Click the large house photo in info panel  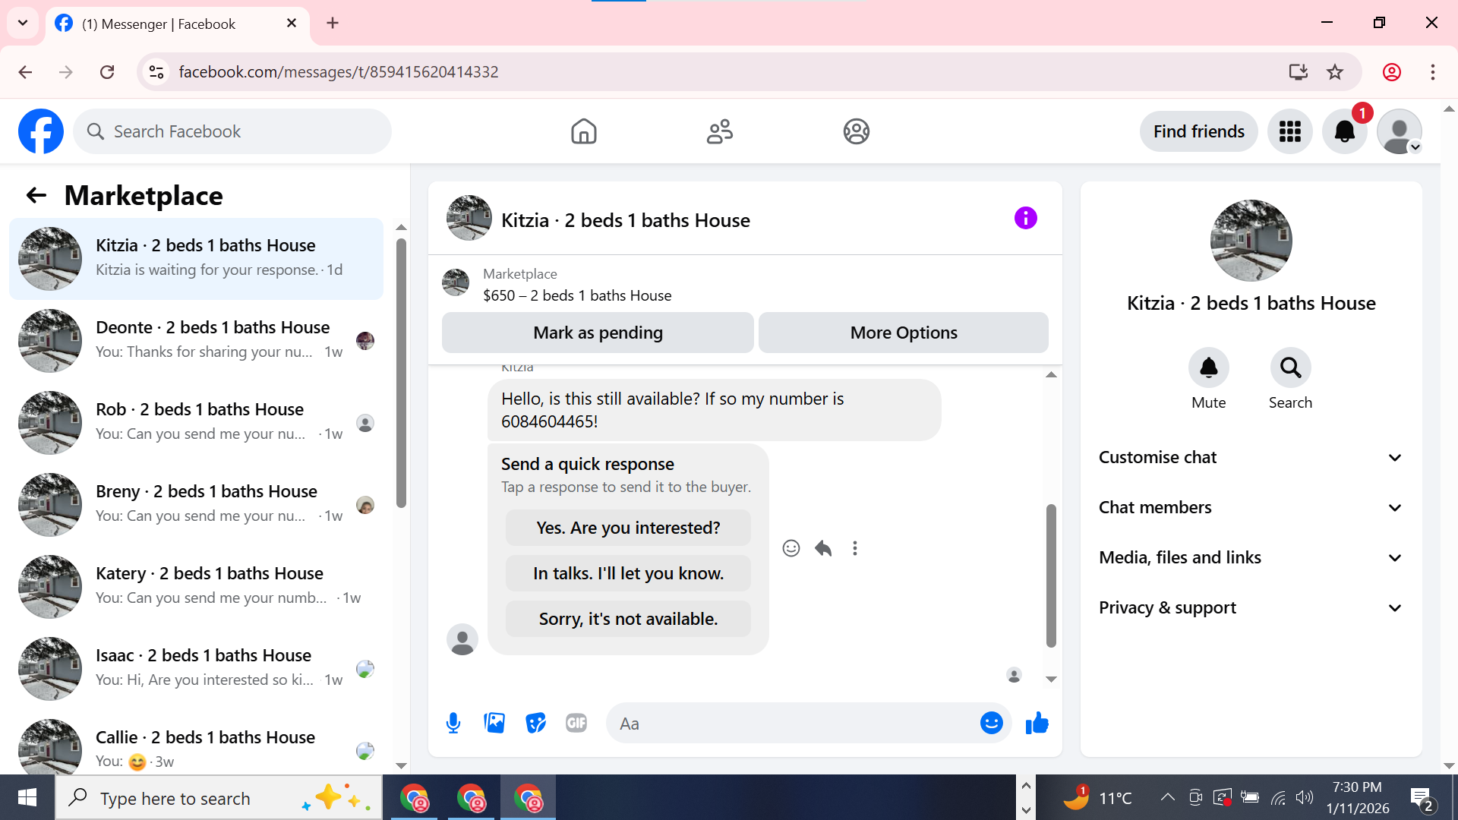tap(1251, 241)
